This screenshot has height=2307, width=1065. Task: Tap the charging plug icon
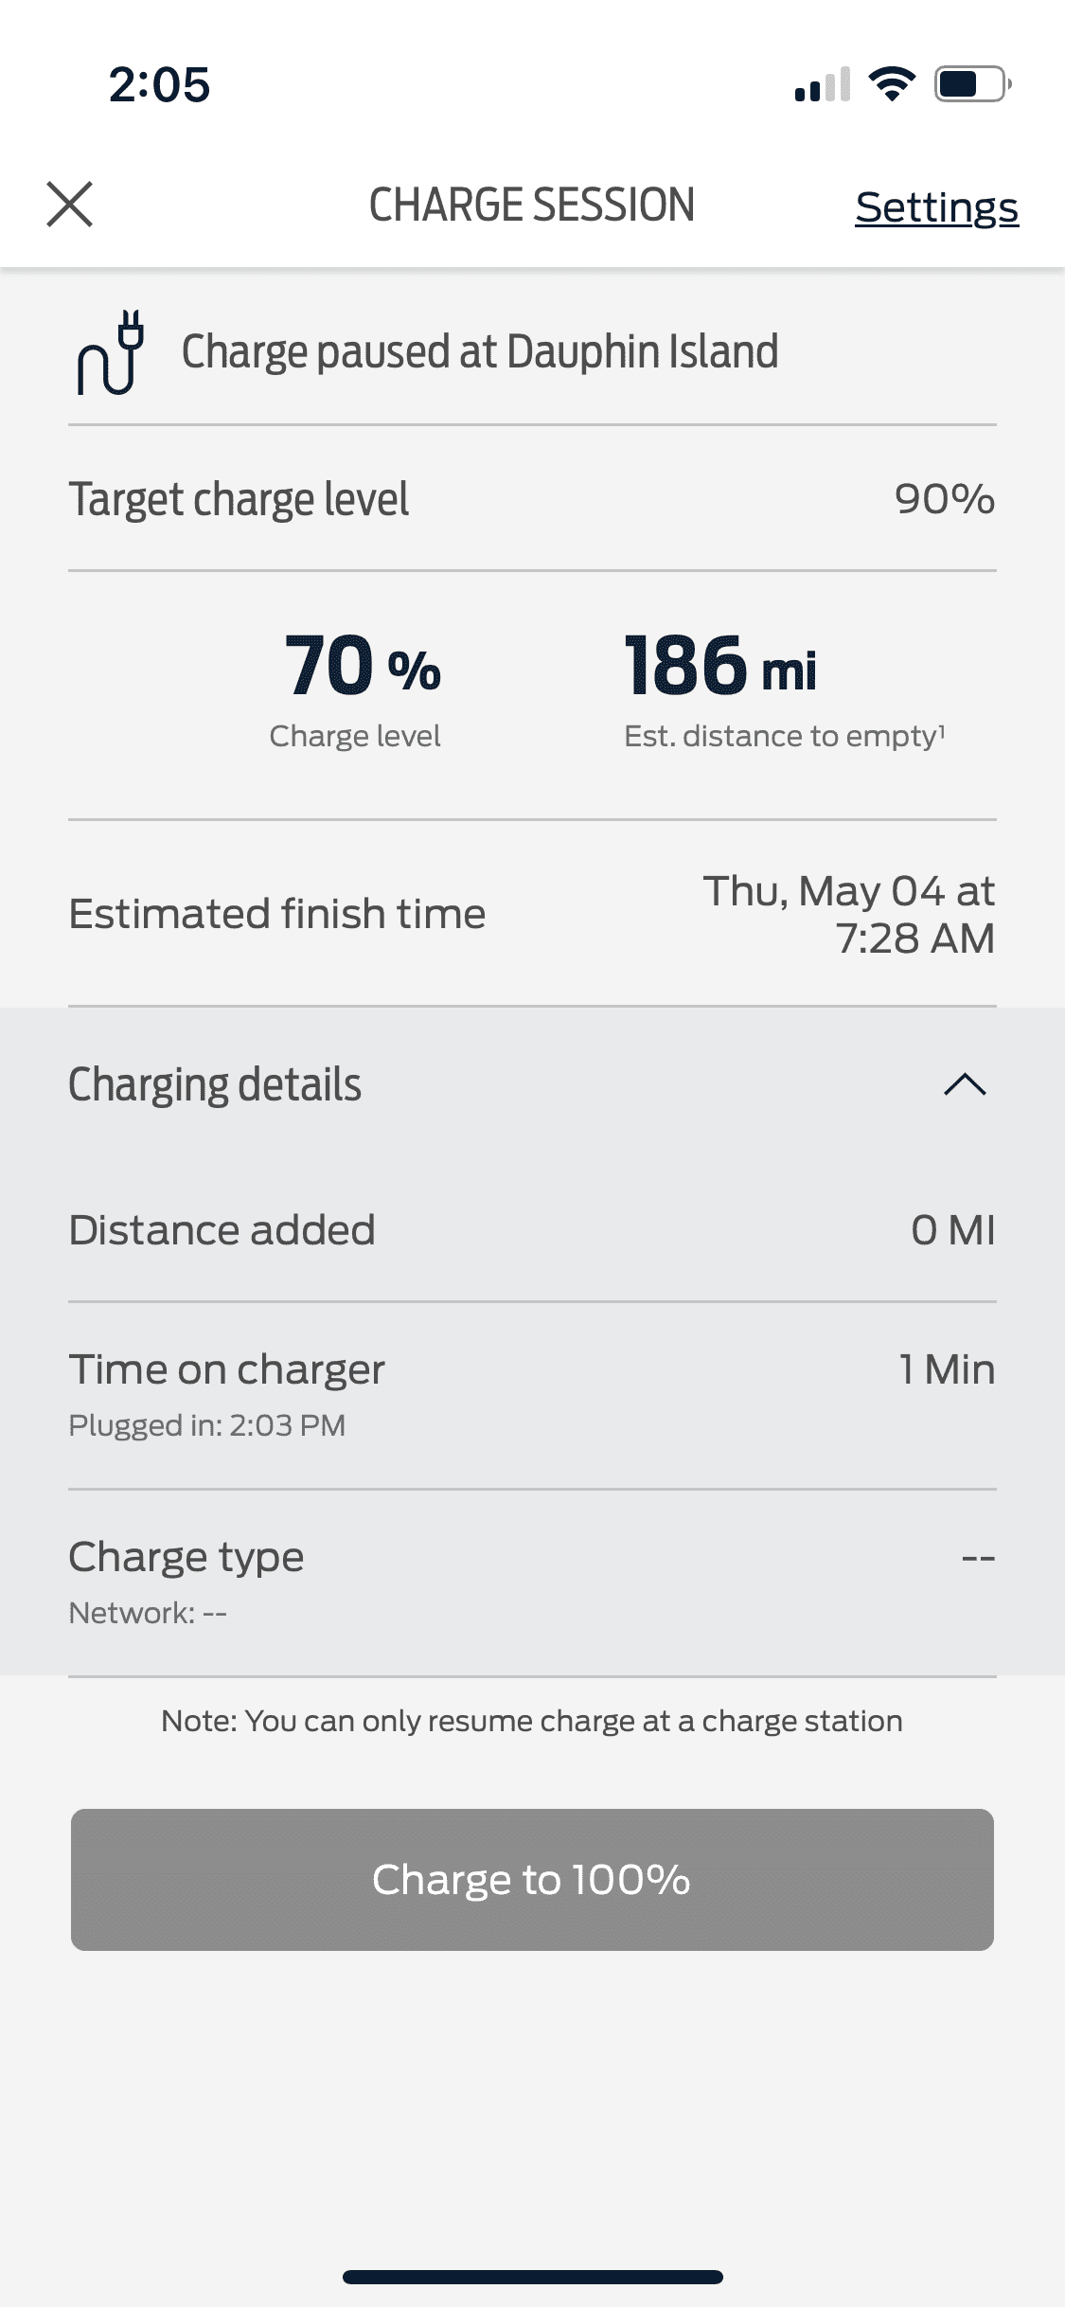click(x=111, y=352)
